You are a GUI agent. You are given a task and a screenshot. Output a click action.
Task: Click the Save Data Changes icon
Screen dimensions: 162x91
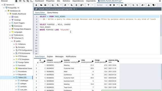pos(53,5)
